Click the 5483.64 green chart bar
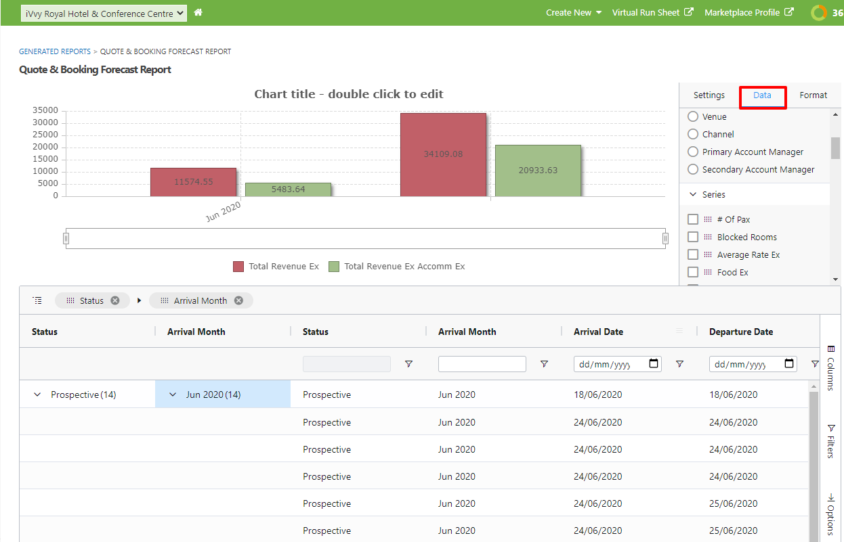The height and width of the screenshot is (542, 844). pyautogui.click(x=288, y=189)
